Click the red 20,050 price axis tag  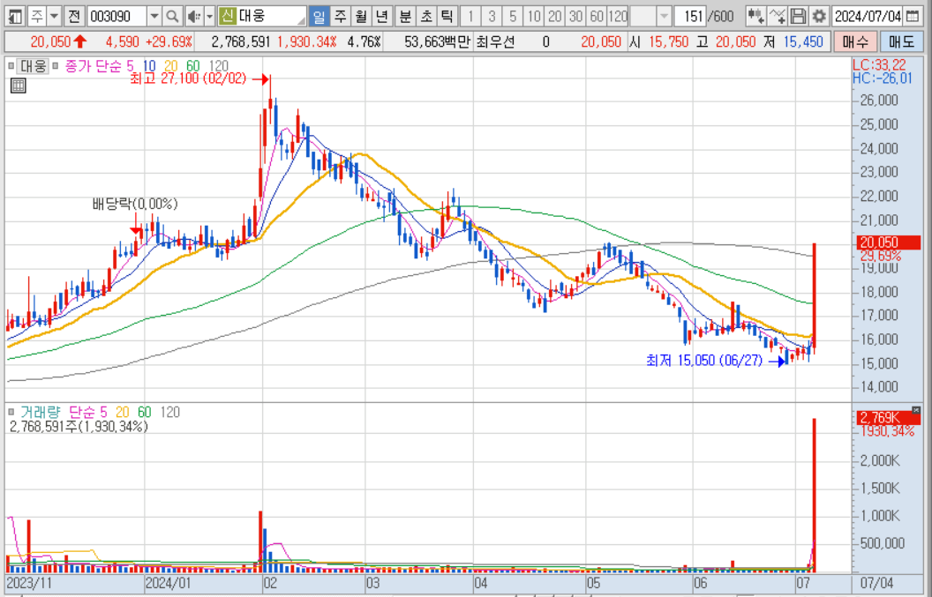[887, 243]
